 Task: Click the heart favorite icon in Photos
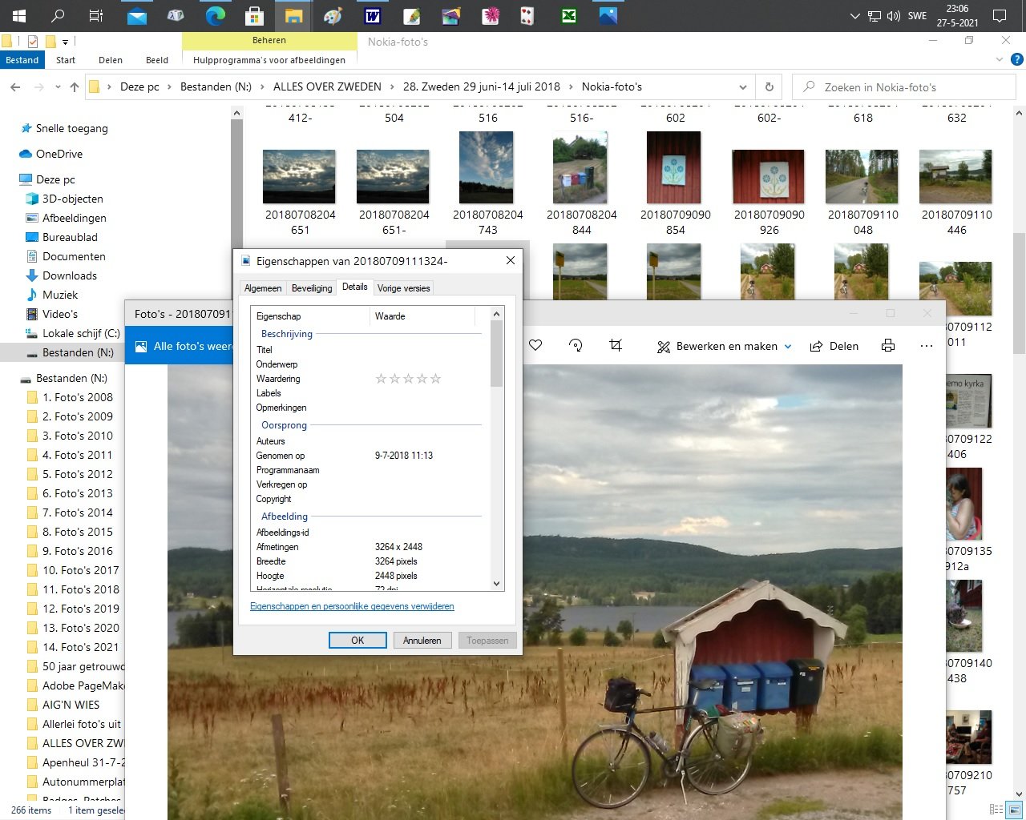click(x=536, y=345)
